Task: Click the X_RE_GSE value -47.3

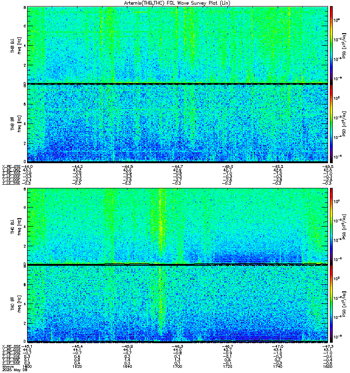Action: 328,346
